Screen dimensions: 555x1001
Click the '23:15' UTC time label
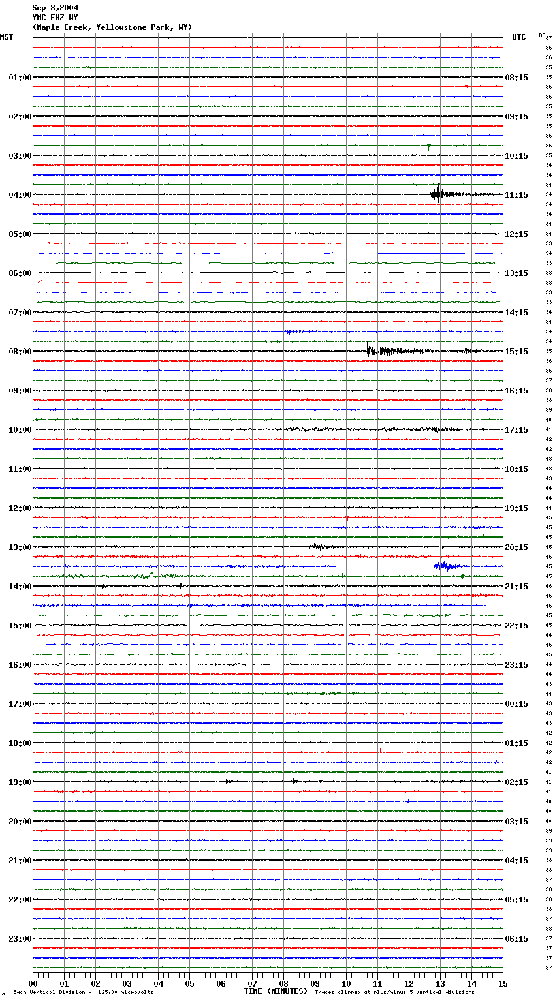tap(516, 665)
